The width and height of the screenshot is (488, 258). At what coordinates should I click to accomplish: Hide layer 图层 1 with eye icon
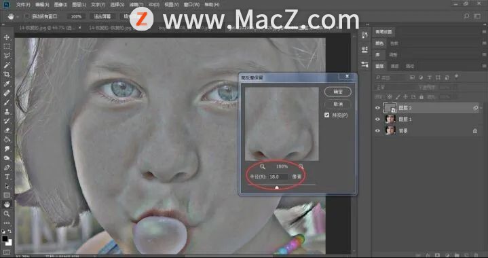377,119
